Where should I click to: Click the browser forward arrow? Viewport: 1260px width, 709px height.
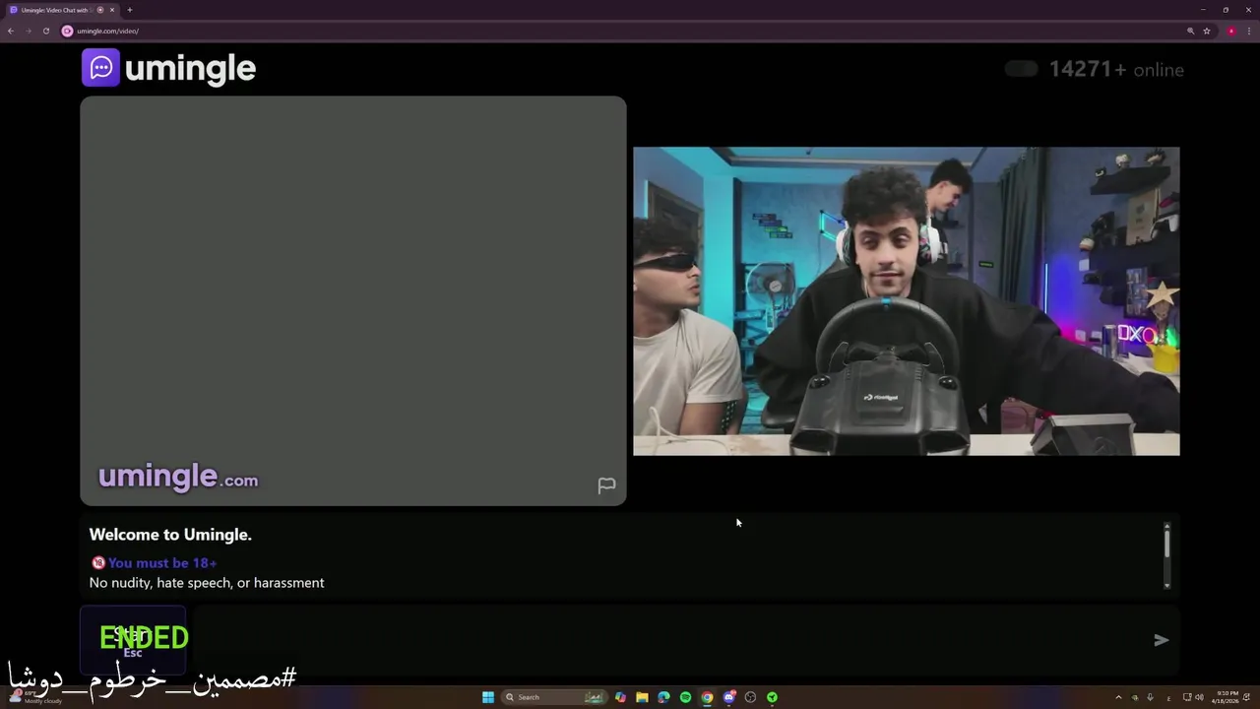pos(29,31)
